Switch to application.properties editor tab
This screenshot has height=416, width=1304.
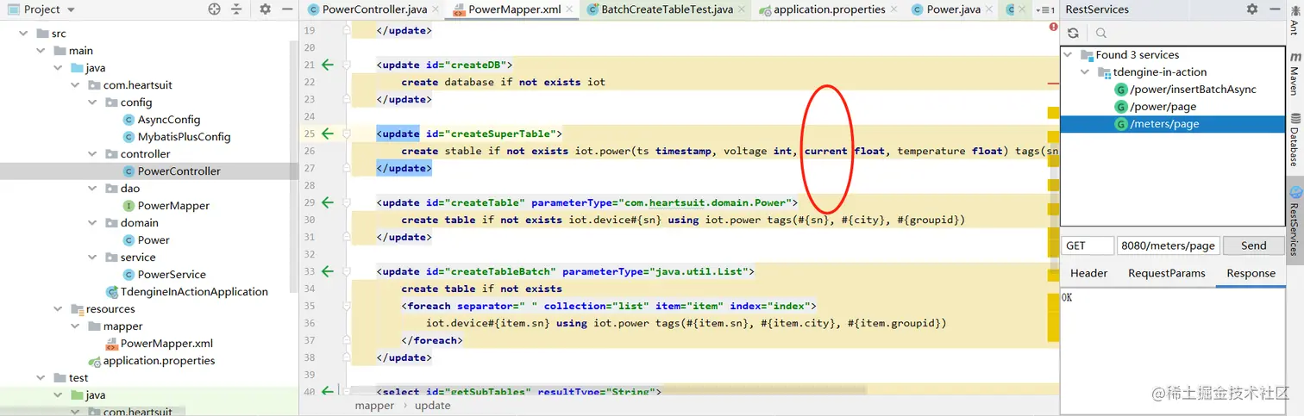(829, 9)
